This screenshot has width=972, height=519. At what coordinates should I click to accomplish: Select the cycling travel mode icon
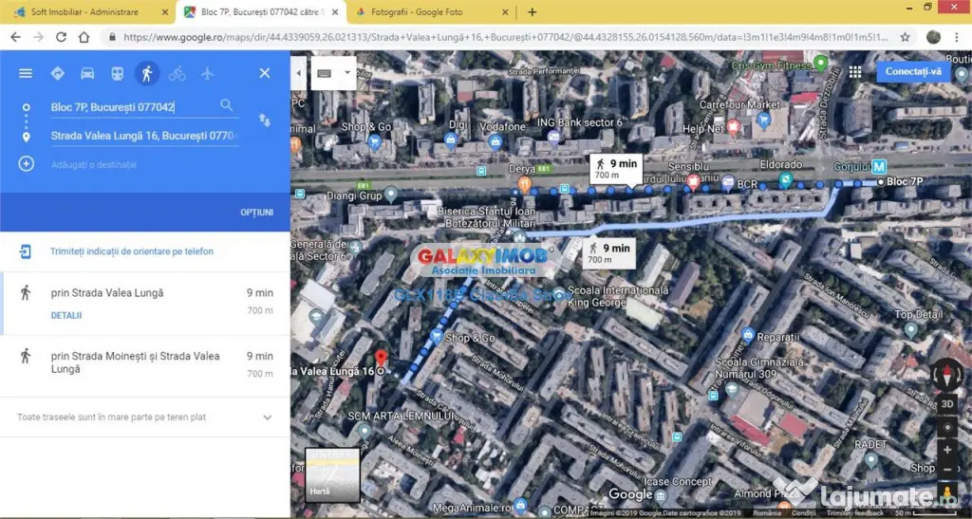[177, 74]
